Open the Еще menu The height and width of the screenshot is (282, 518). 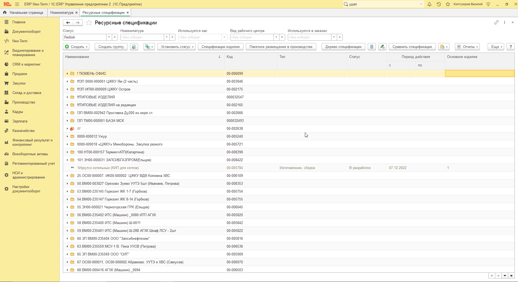coord(496,47)
